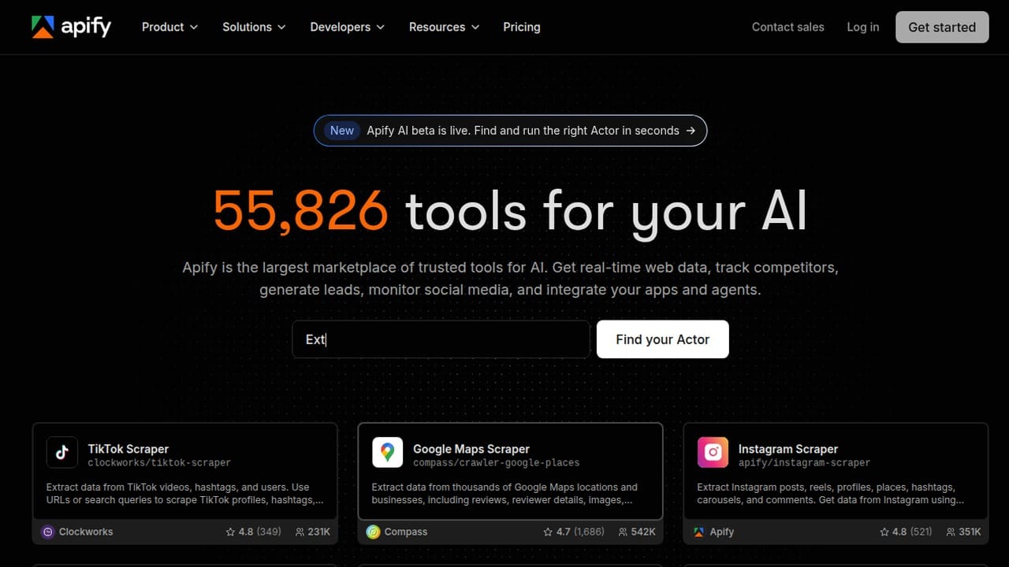Click the 351K users count
This screenshot has width=1009, height=567.
[970, 532]
